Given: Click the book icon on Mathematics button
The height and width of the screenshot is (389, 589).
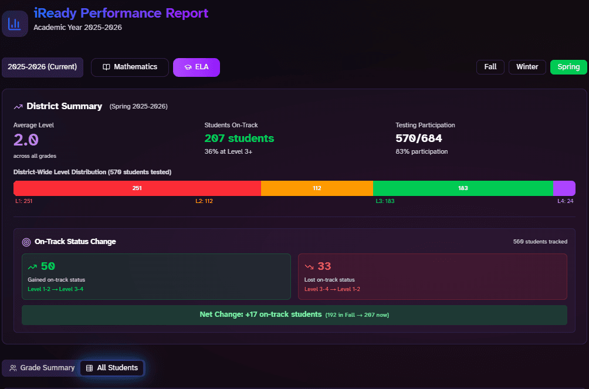Looking at the screenshot, I should click(x=106, y=67).
